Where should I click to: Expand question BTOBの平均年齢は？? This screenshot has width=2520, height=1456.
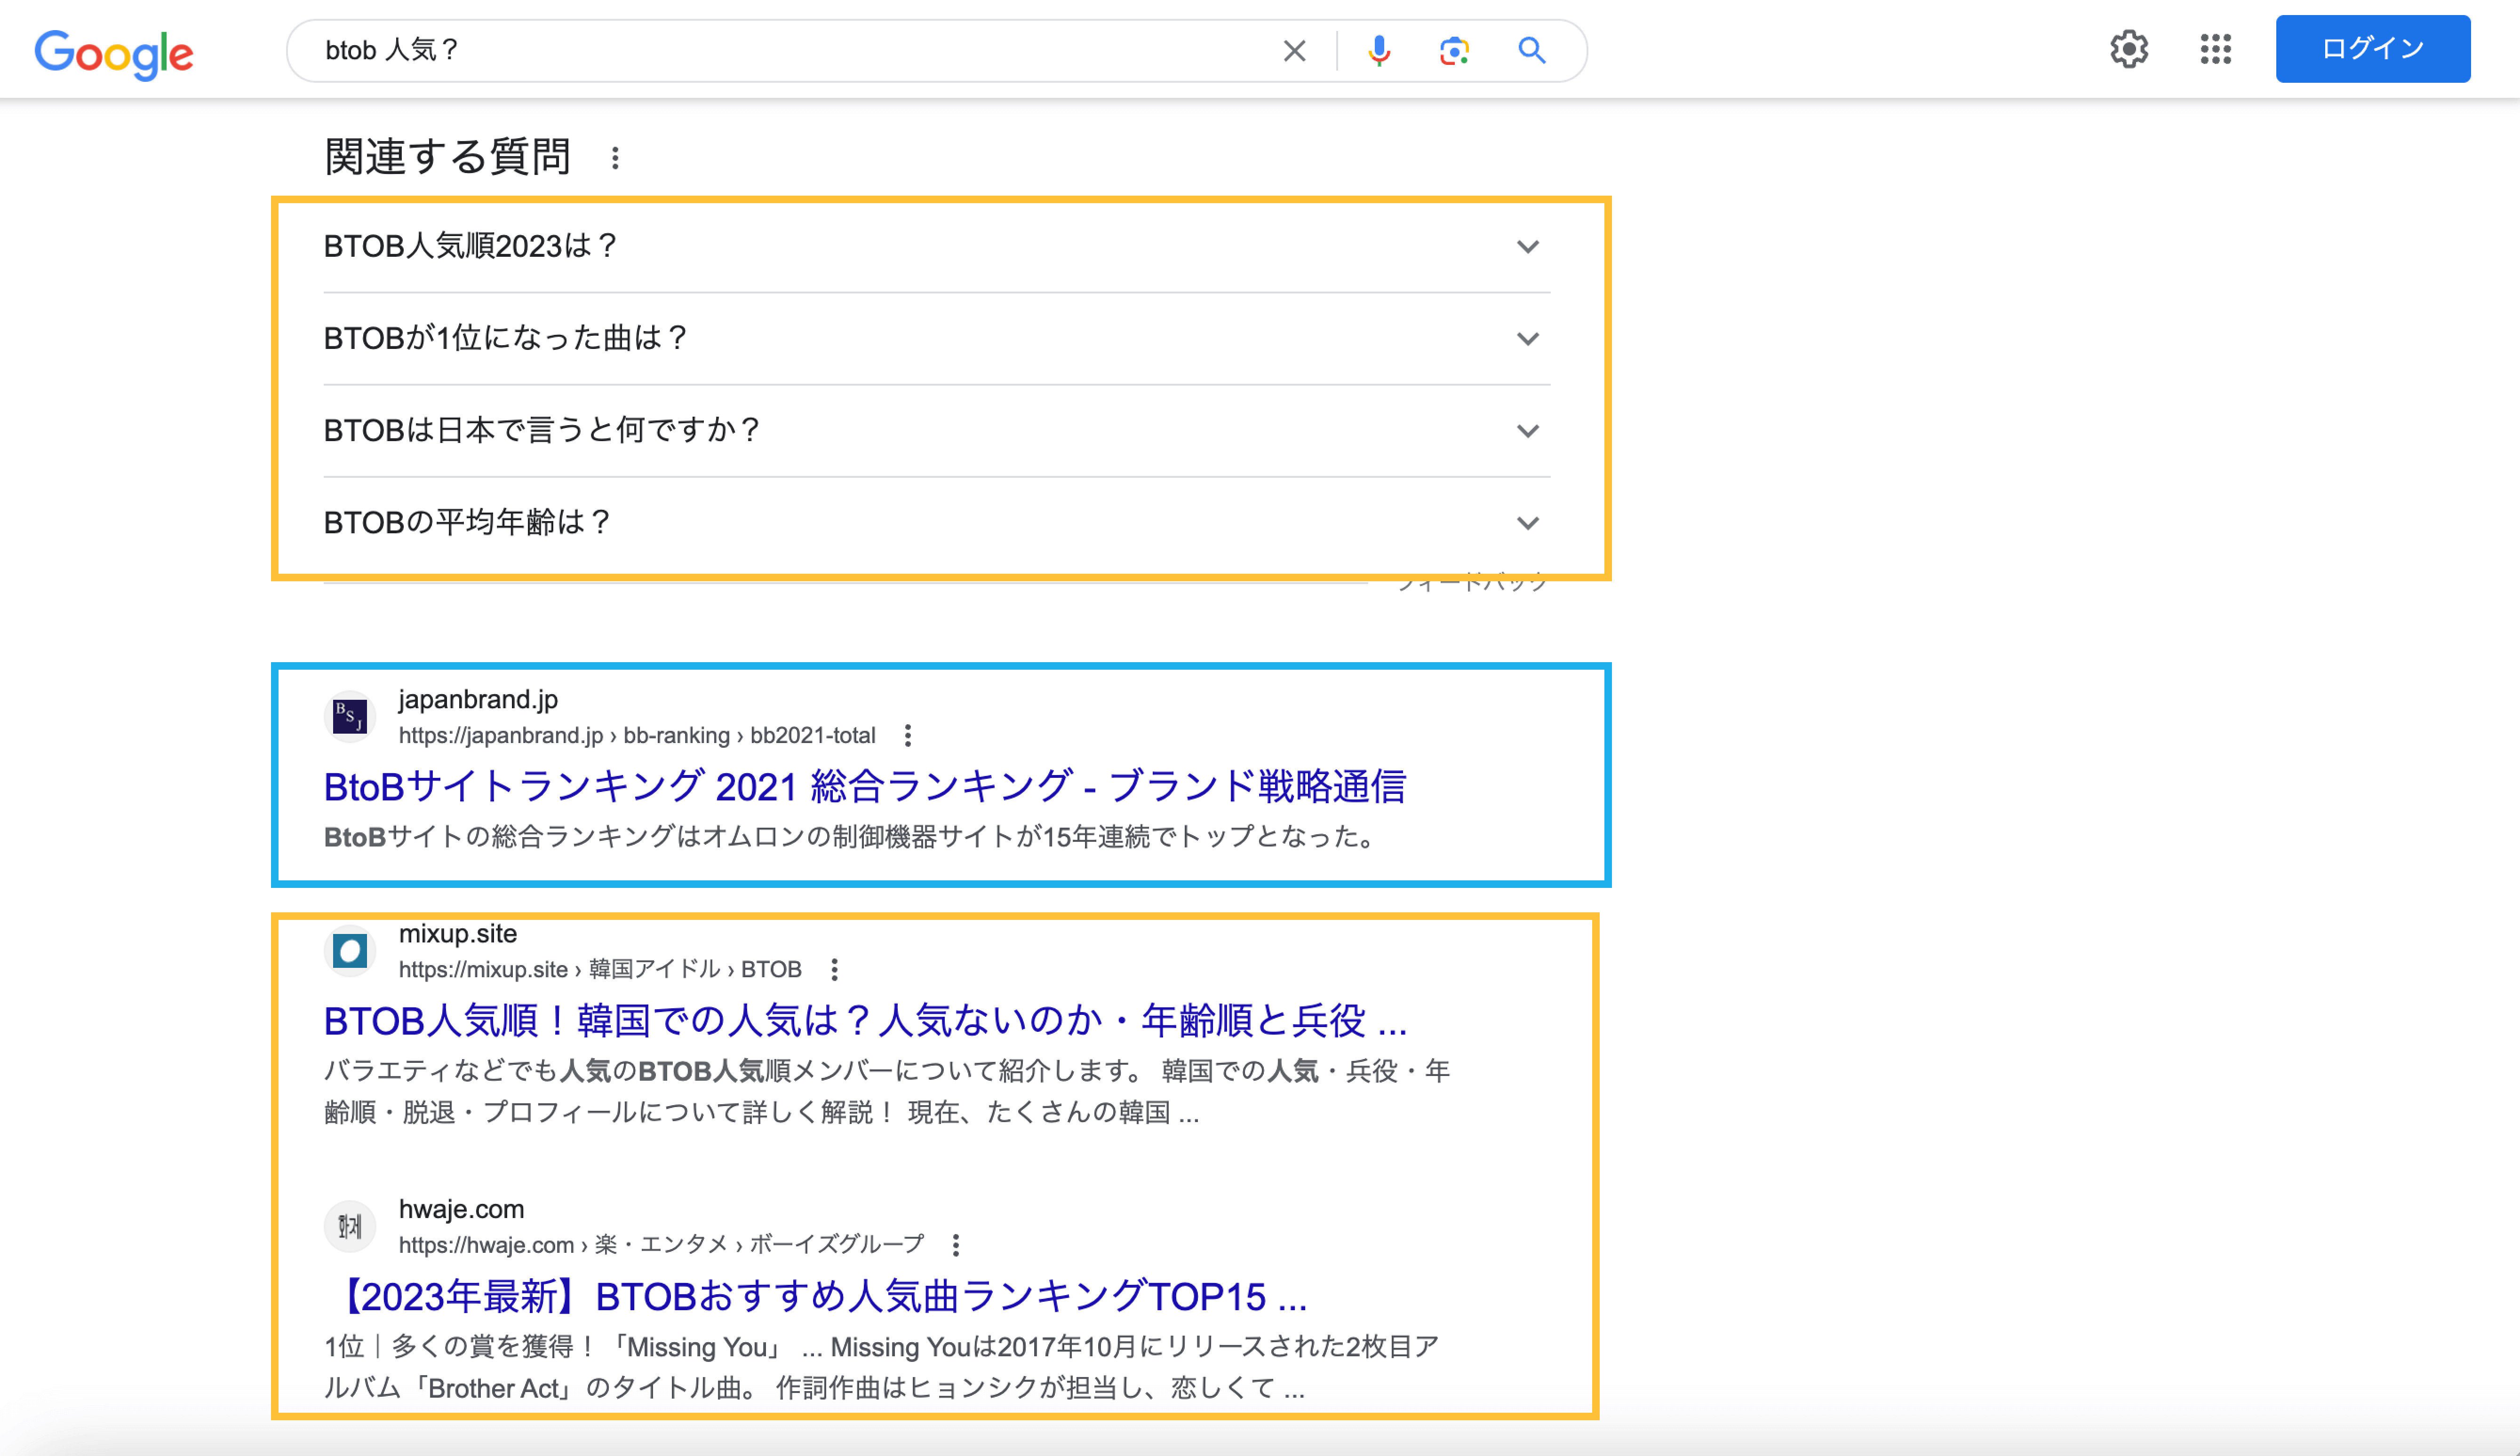[936, 522]
